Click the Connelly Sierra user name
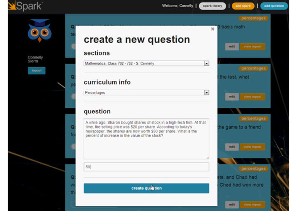This screenshot has height=211, width=297. [35, 59]
